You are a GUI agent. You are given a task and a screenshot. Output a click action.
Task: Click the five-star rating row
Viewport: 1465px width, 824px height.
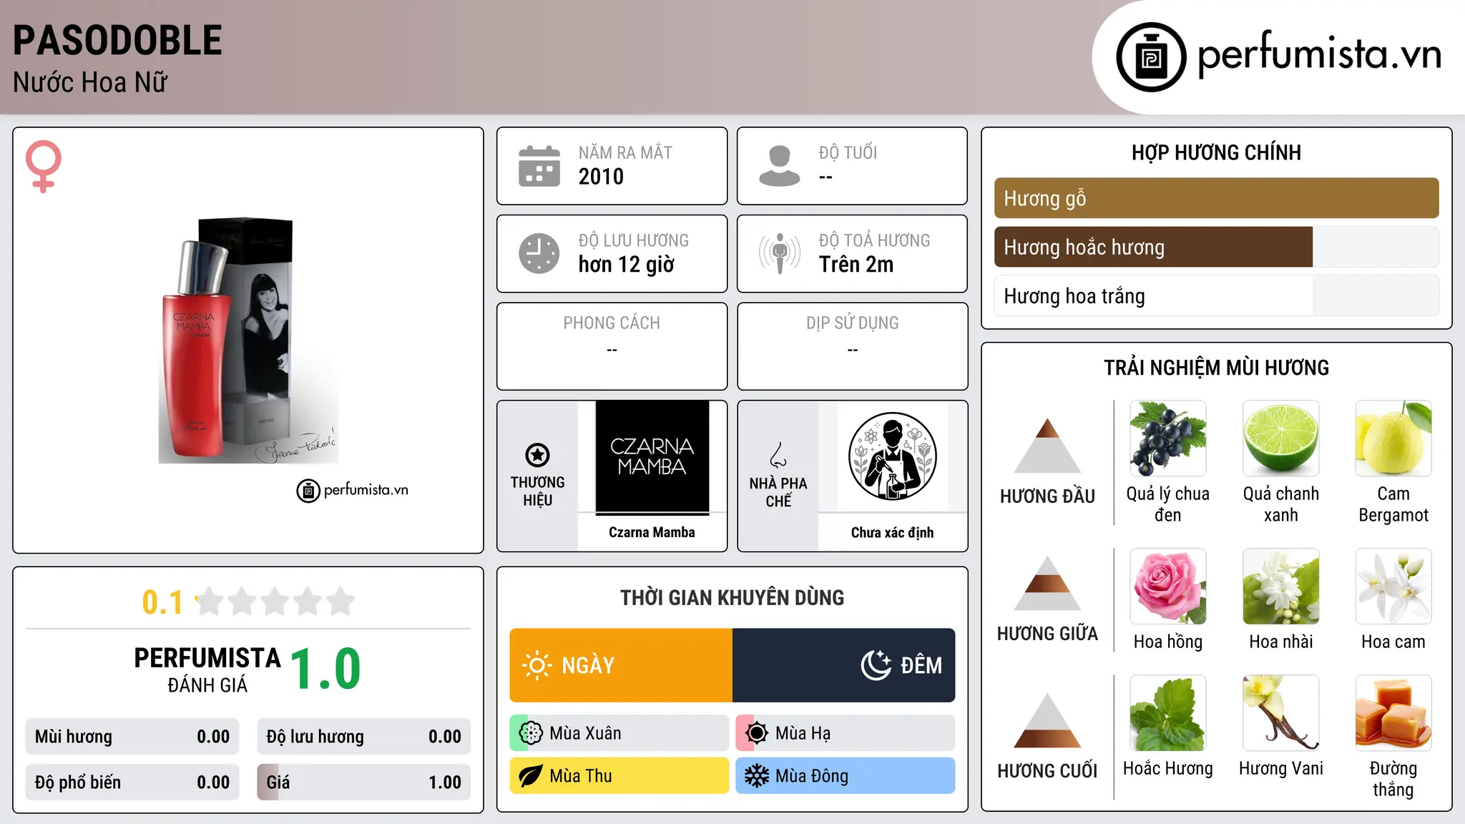(275, 602)
